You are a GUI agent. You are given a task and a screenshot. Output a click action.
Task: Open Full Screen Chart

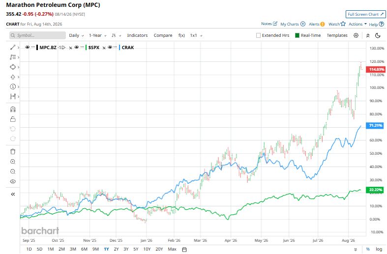coord(365,14)
